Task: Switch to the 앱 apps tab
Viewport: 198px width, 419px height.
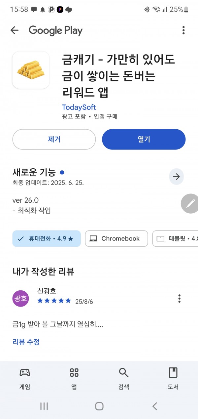Action: 74,378
